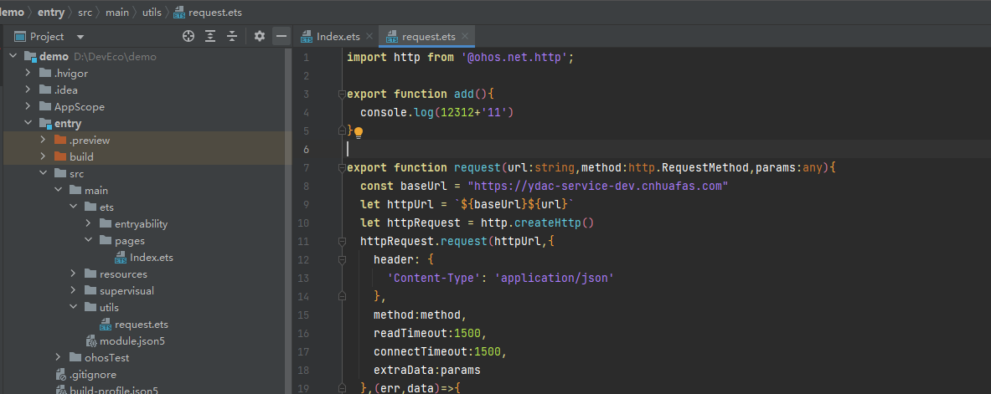Collapse the pages folder
Screen dimensions: 991x394
tap(89, 241)
